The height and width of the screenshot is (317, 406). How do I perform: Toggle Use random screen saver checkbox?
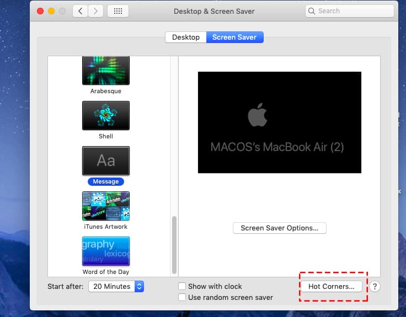pyautogui.click(x=182, y=298)
